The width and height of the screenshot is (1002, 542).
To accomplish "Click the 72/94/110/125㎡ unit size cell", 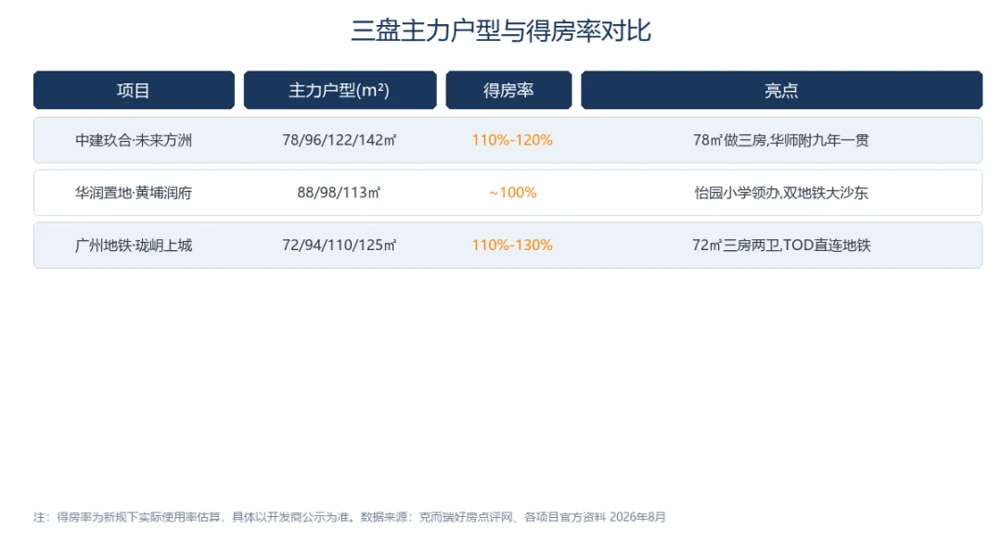I will click(x=340, y=246).
